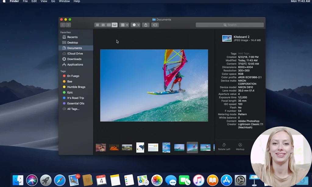Switch Finder to icon view
This screenshot has width=312, height=187.
[x=97, y=25]
